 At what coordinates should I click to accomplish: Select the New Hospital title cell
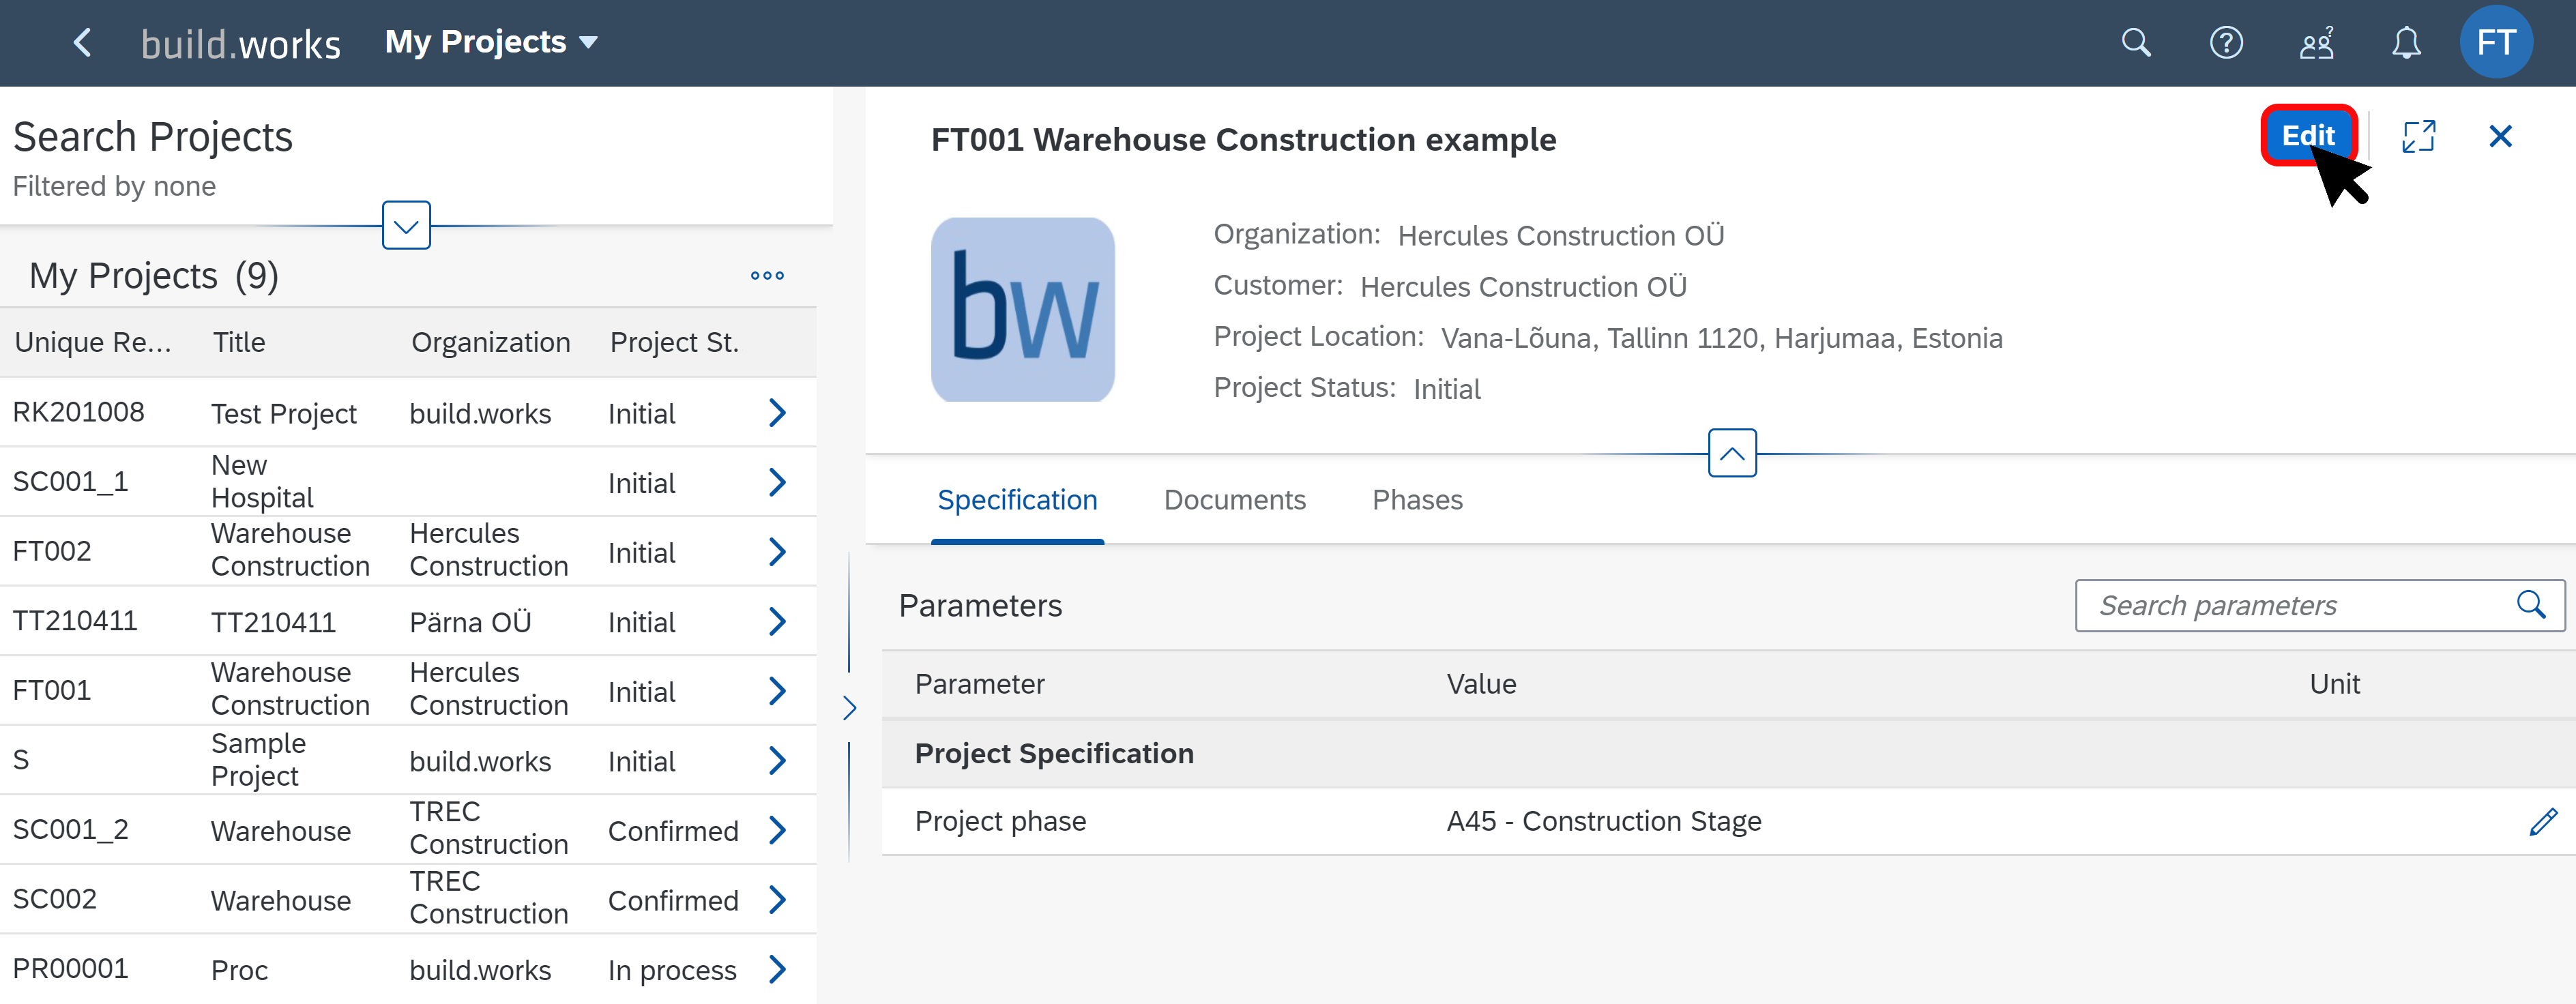point(262,482)
